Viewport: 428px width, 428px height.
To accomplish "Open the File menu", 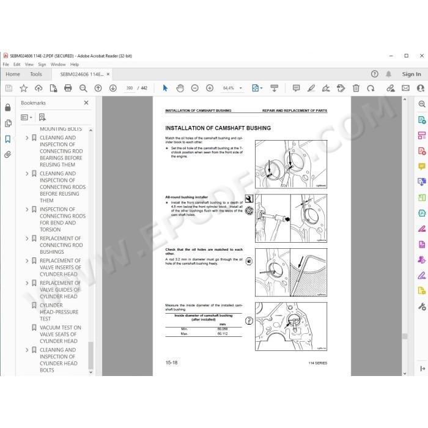I will coord(6,64).
